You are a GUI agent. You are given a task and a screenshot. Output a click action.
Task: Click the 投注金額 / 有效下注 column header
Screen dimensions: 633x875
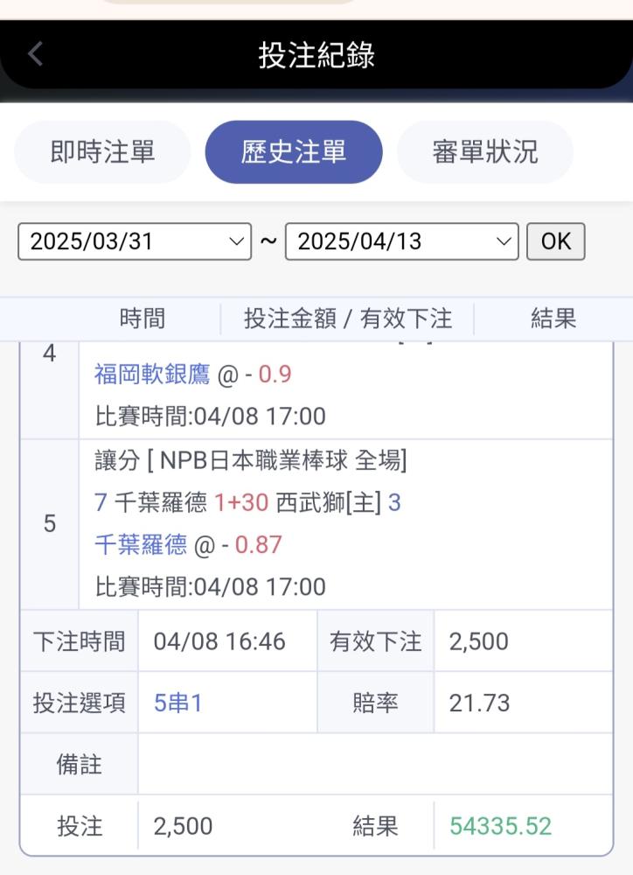point(347,318)
